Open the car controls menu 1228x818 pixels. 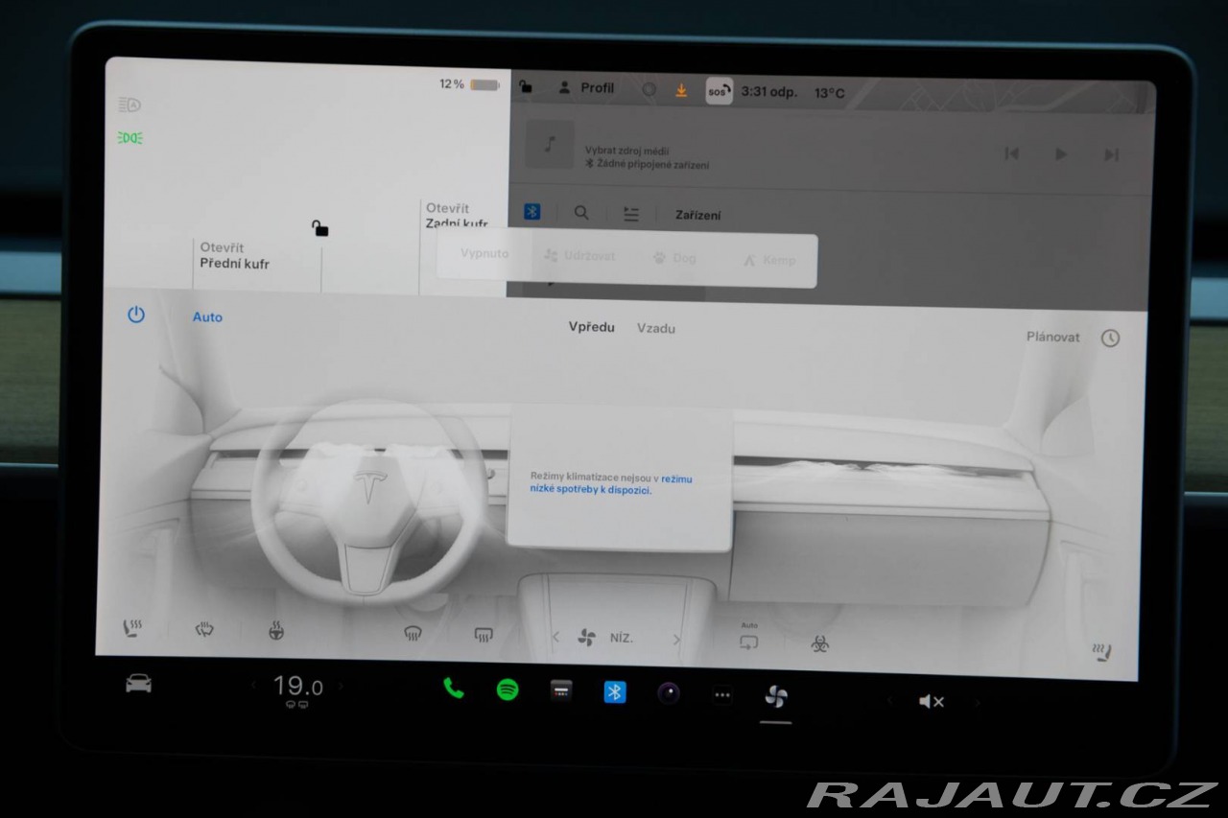[138, 683]
